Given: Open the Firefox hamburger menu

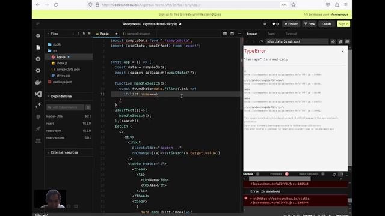Looking at the screenshot, I should (346, 5).
